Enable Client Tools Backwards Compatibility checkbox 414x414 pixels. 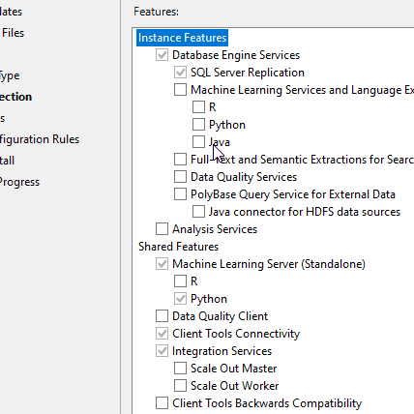[162, 403]
